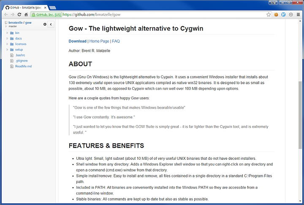Open the .gitignore file in tree

click(x=22, y=61)
